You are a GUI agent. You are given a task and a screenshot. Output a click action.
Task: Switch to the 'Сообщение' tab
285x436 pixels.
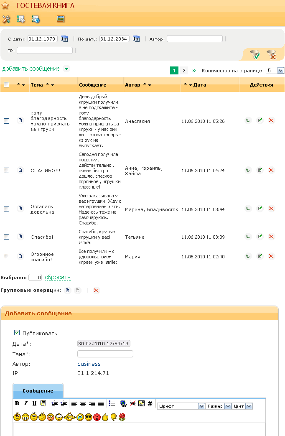[38, 391]
